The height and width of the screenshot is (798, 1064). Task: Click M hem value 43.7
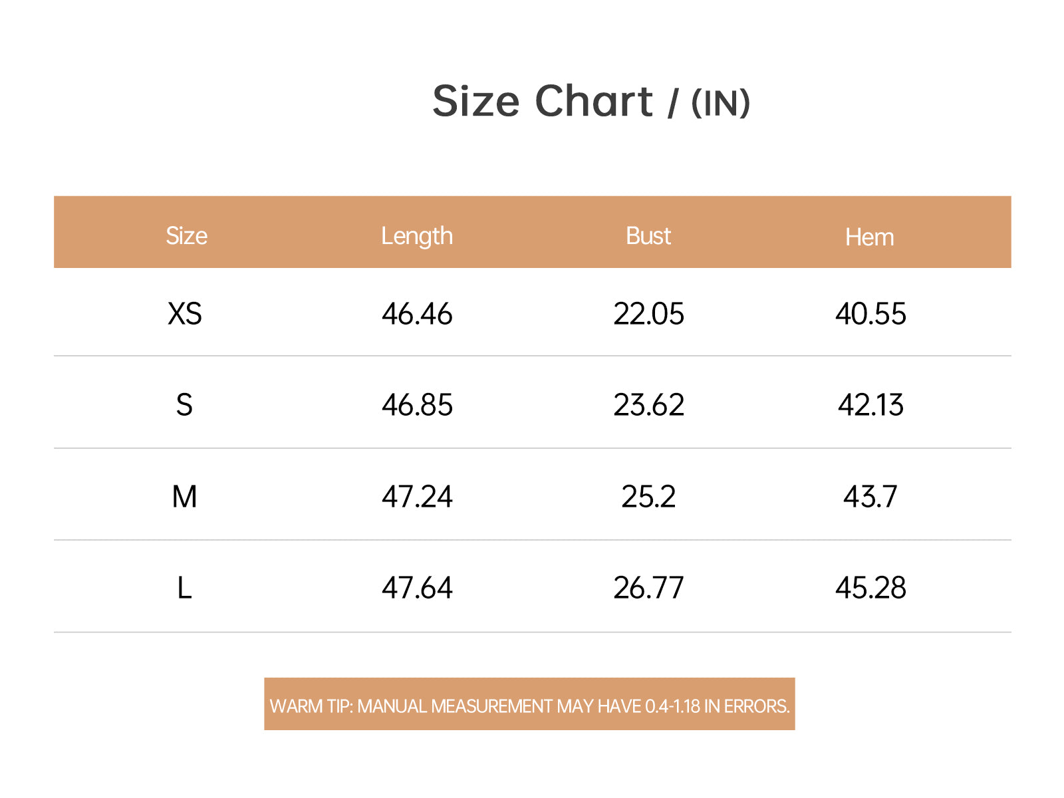[870, 497]
